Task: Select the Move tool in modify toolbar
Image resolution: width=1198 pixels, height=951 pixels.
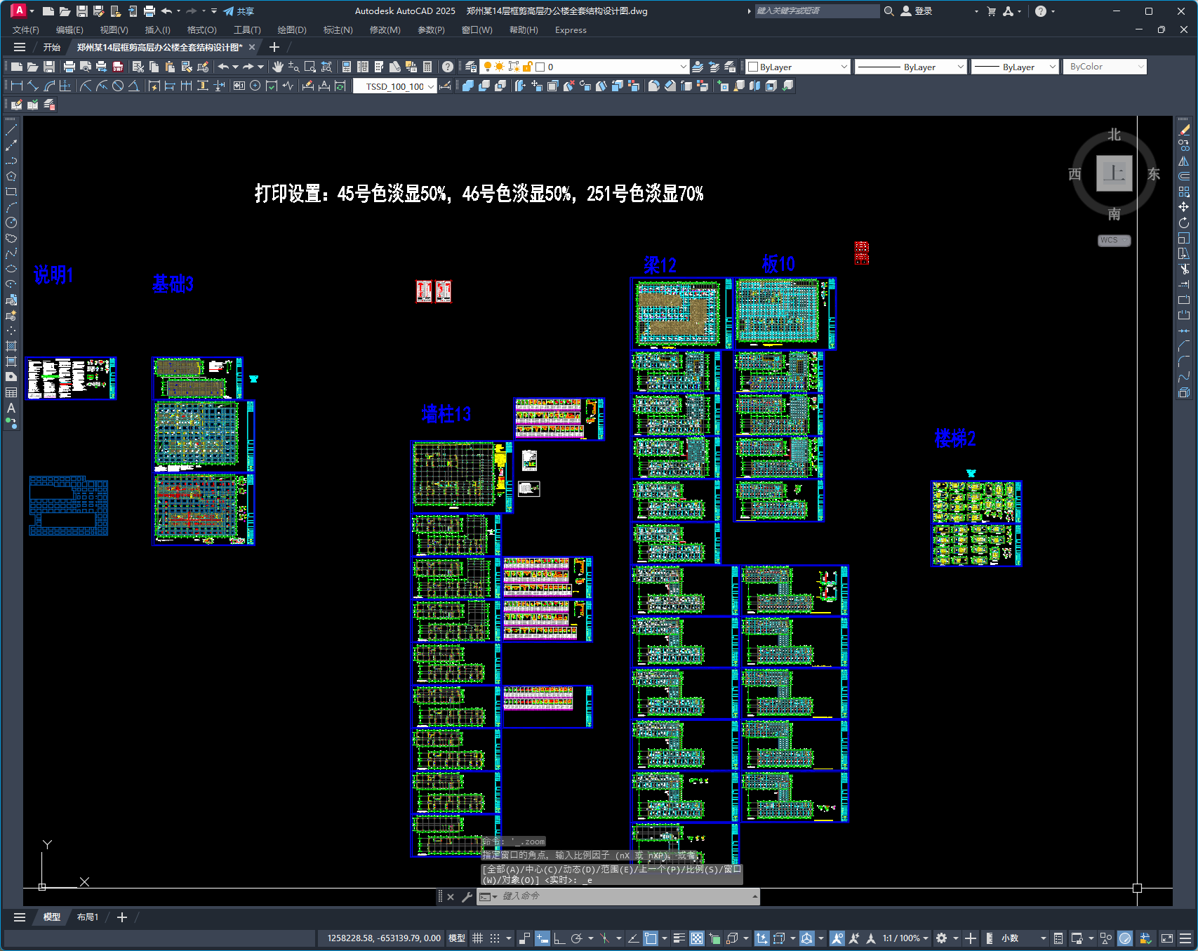Action: (1184, 207)
